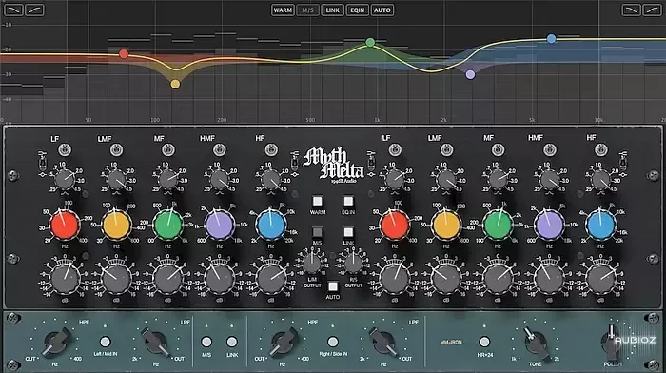Image resolution: width=666 pixels, height=373 pixels.
Task: Click the Right/Side LPF knob
Action: pyautogui.click(x=384, y=342)
